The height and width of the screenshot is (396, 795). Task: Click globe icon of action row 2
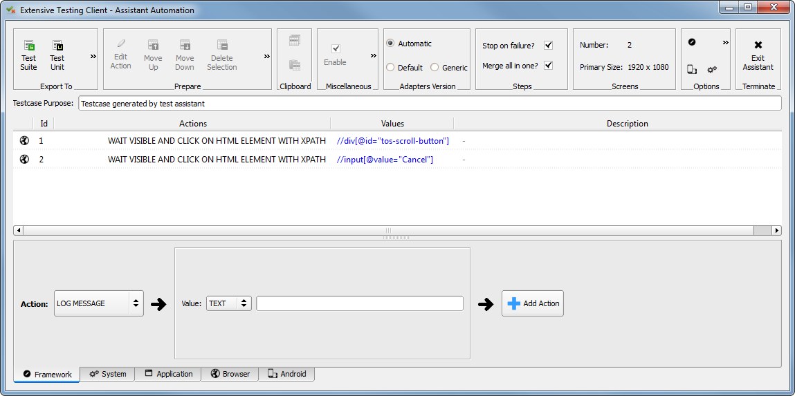point(24,160)
